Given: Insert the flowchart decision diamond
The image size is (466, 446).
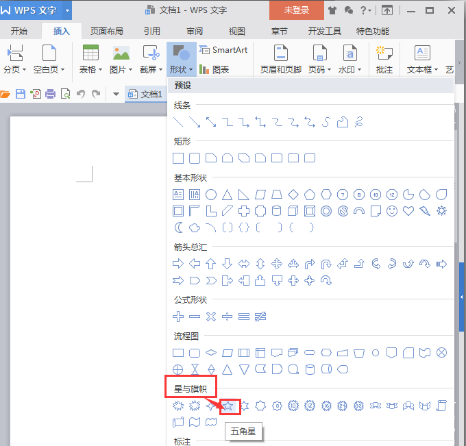Looking at the screenshot, I should [211, 353].
